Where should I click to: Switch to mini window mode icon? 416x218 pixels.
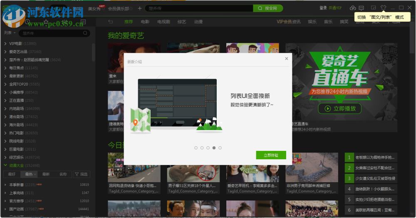coord(373,8)
